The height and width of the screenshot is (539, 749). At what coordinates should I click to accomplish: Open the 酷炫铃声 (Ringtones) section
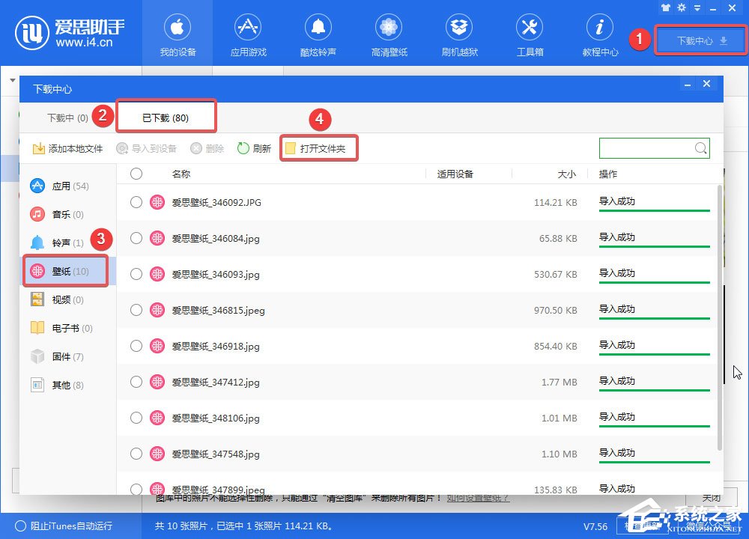(x=318, y=34)
